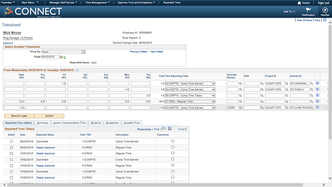Add a row after the OT-FAMILY line
Viewport: 332px width, 187px height.
(x=317, y=89)
